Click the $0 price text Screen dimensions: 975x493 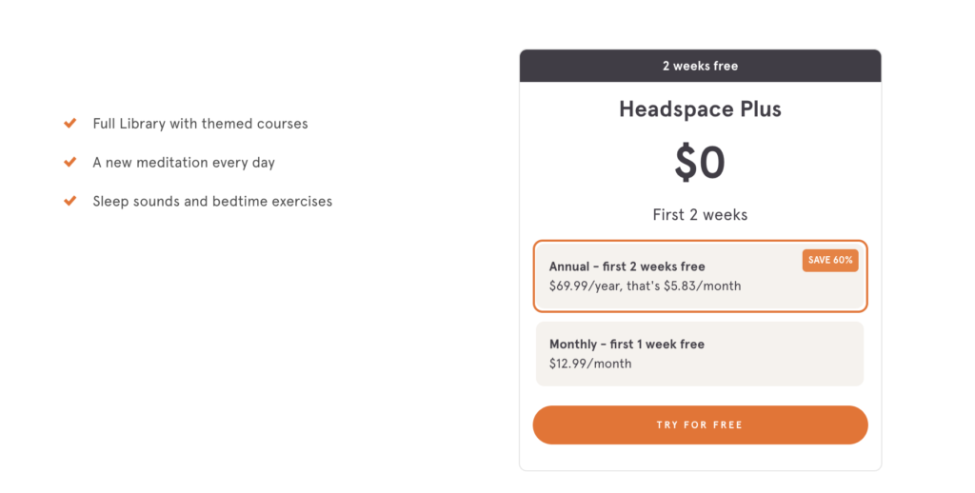point(700,163)
